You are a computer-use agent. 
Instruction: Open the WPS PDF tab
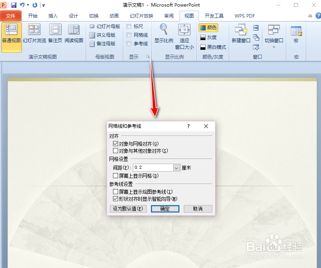click(x=245, y=16)
